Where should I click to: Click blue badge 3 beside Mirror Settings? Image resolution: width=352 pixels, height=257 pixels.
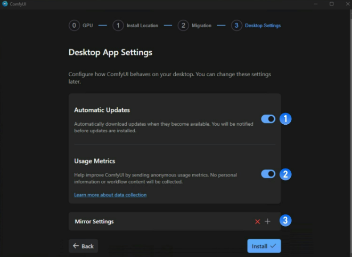coord(286,220)
